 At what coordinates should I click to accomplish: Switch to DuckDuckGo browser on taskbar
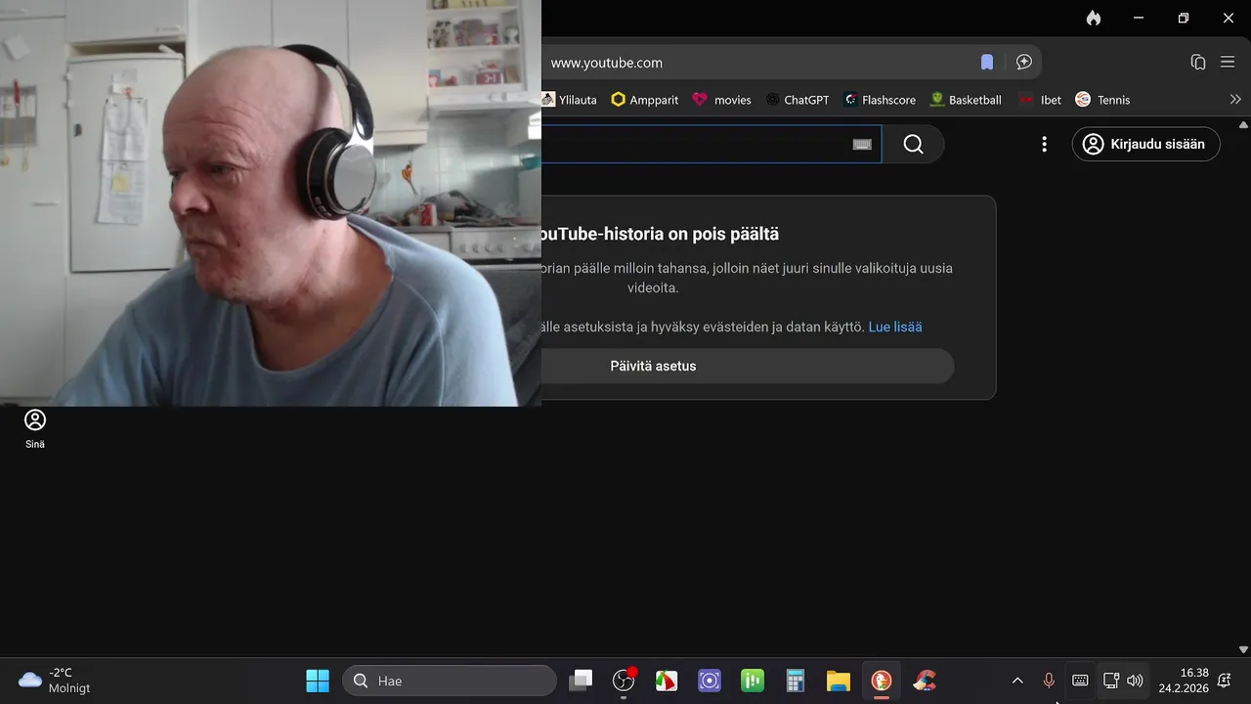882,681
